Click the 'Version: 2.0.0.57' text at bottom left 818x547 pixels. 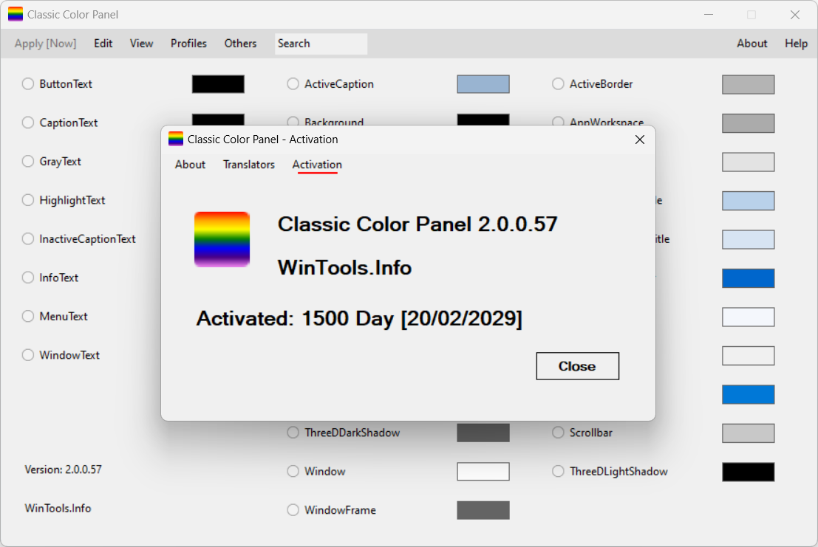point(63,470)
